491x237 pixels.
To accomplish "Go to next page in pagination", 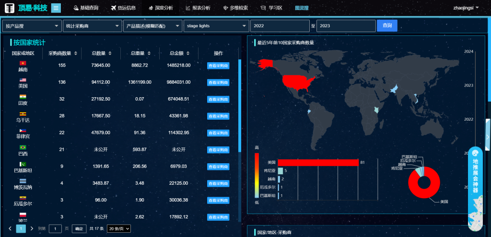I will (x=32, y=228).
